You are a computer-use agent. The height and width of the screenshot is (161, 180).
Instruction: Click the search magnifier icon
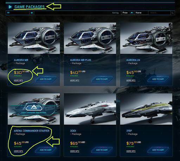pos(173,13)
